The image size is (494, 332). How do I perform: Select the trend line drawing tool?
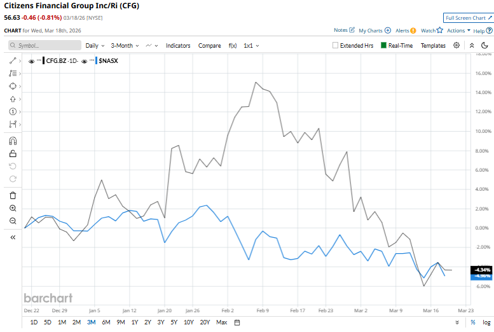tap(13, 60)
